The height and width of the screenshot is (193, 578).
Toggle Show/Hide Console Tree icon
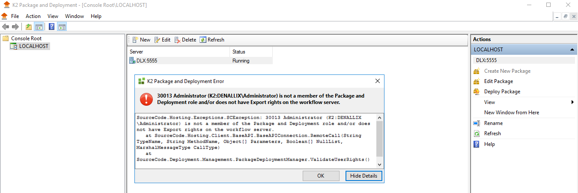tap(39, 27)
